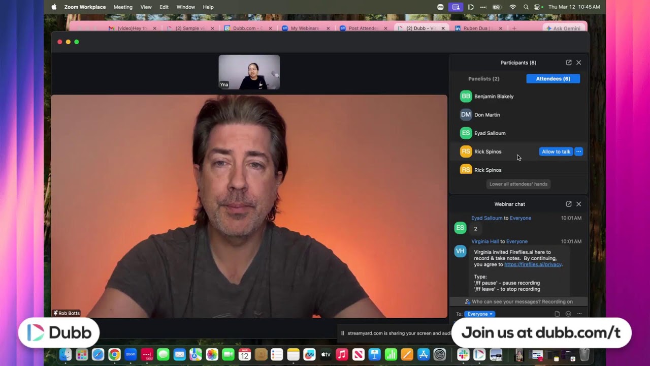Viewport: 650px width, 366px height.
Task: Open Music from the dock
Action: (x=342, y=354)
